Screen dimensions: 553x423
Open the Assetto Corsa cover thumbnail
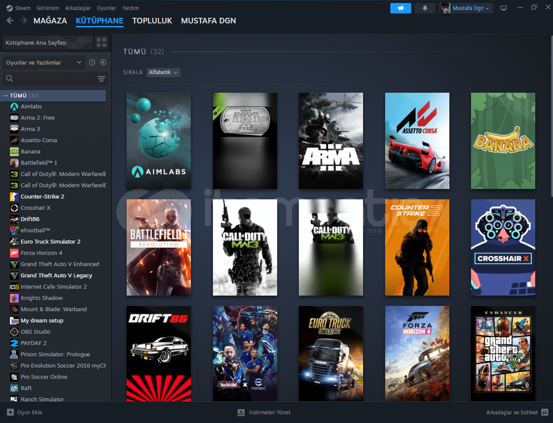click(417, 141)
